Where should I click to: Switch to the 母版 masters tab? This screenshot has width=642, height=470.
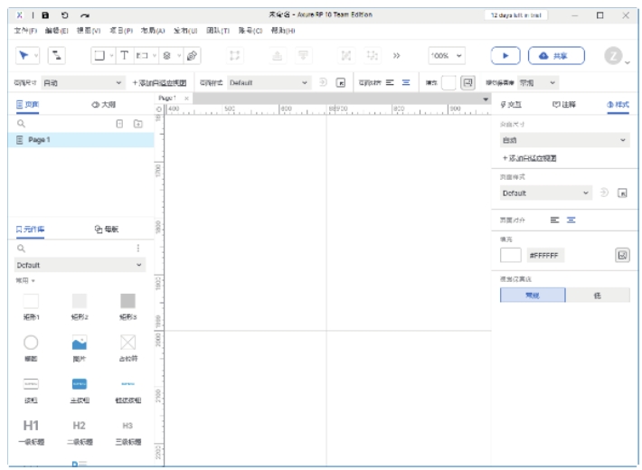click(x=107, y=230)
